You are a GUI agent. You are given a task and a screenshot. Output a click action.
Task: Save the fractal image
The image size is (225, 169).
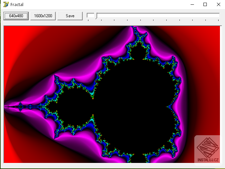click(70, 16)
